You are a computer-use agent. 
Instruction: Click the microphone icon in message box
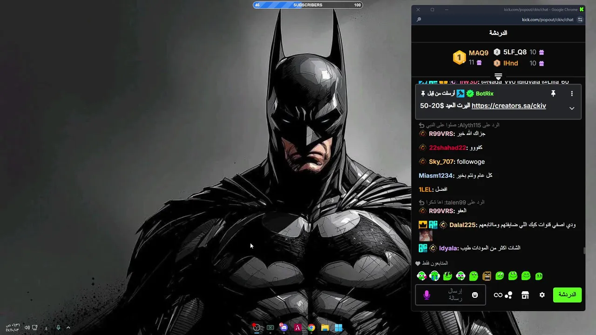click(427, 295)
